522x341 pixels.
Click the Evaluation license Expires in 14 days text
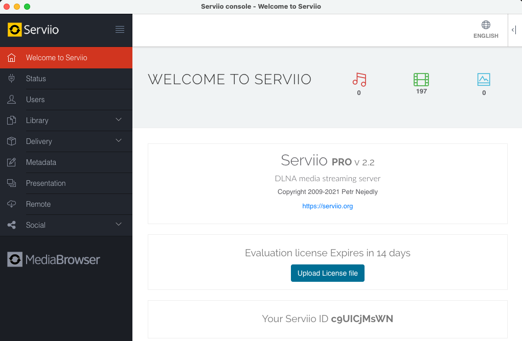[328, 253]
